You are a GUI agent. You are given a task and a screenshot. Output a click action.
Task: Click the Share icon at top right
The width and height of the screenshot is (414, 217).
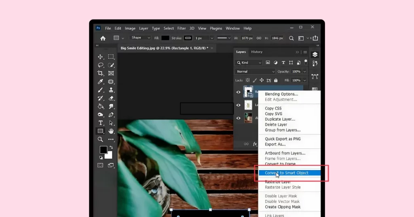(x=315, y=38)
